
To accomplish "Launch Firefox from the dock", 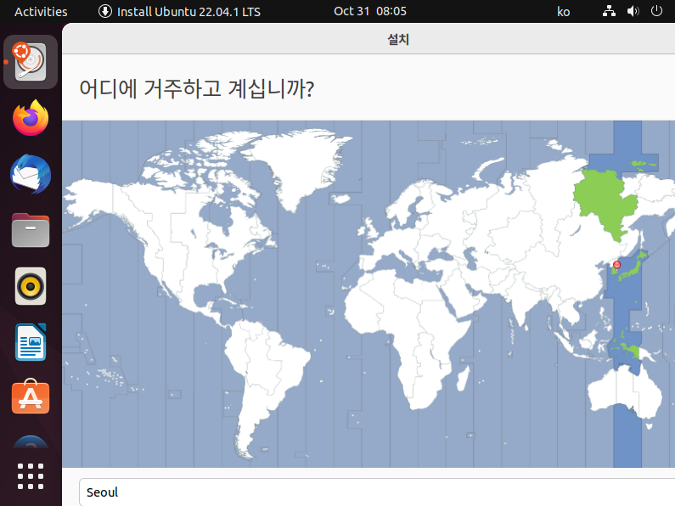I will coord(30,118).
